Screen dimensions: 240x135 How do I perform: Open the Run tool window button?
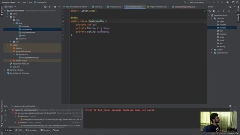(9, 130)
